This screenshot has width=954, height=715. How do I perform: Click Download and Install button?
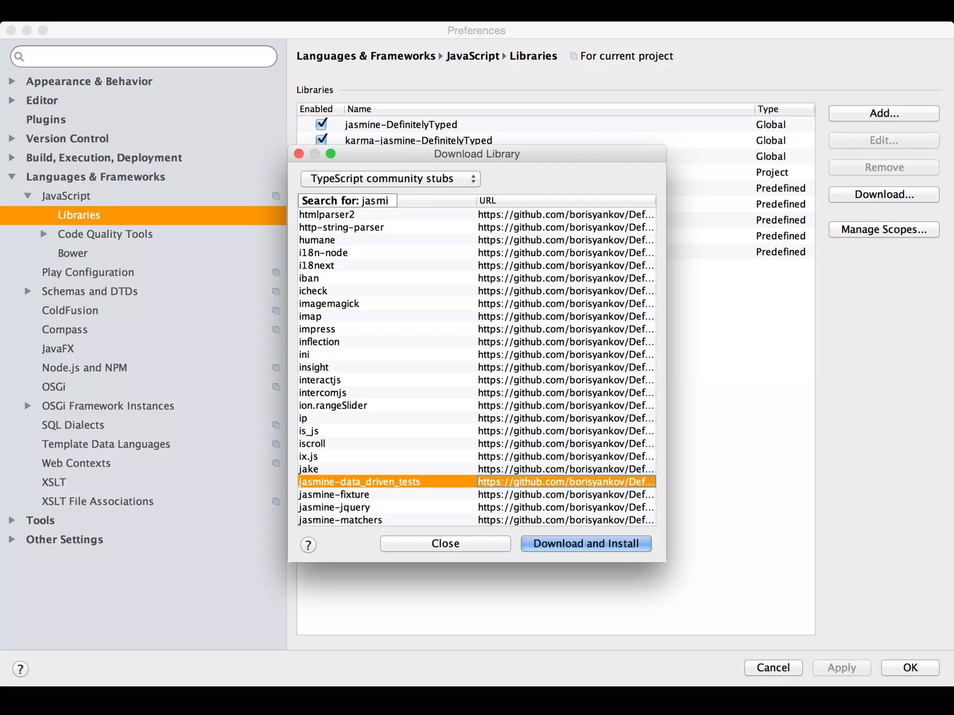[x=586, y=544]
